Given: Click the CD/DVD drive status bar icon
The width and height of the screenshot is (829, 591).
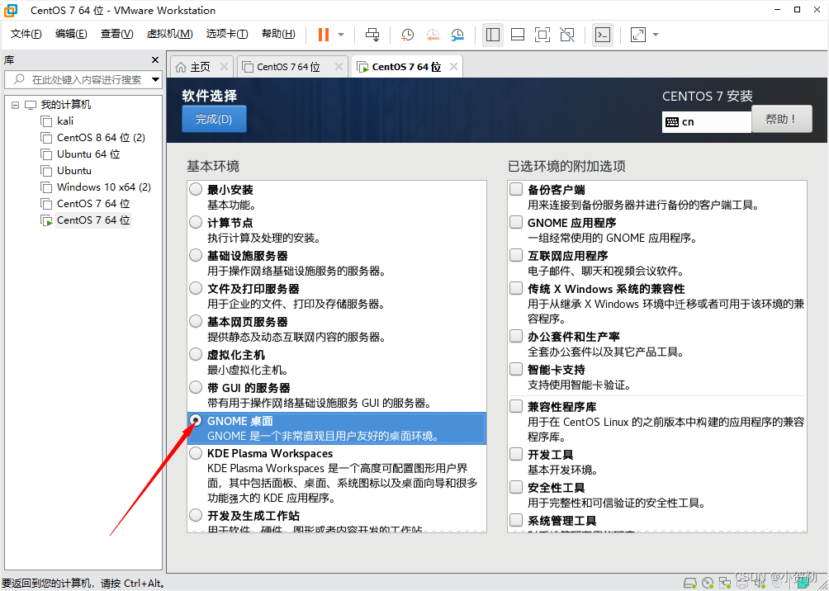Looking at the screenshot, I should tap(708, 584).
